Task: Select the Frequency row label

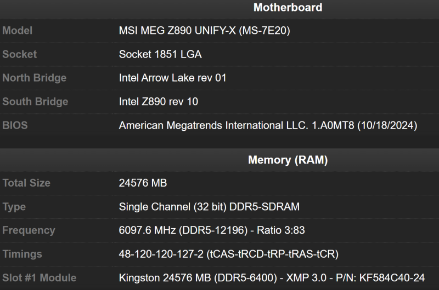Action: pyautogui.click(x=29, y=230)
